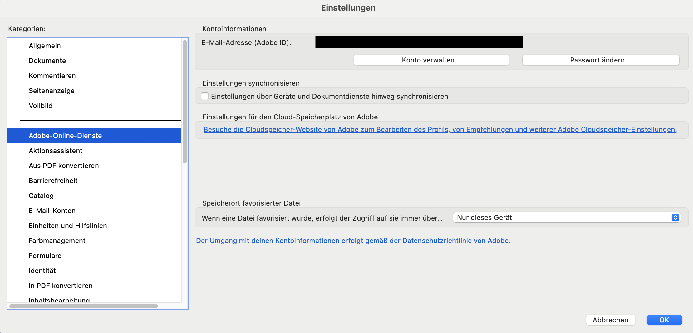Click the E-Mail-Adresse (Adobe ID) label
This screenshot has height=333, width=693.
coord(246,42)
